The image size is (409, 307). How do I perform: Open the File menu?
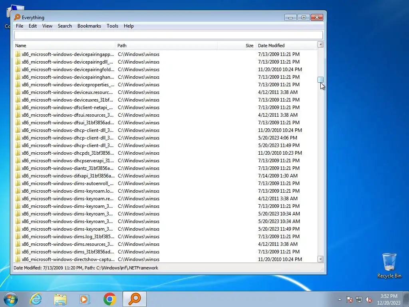tap(20, 26)
